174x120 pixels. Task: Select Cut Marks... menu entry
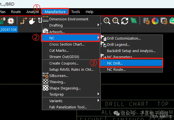tap(71, 50)
